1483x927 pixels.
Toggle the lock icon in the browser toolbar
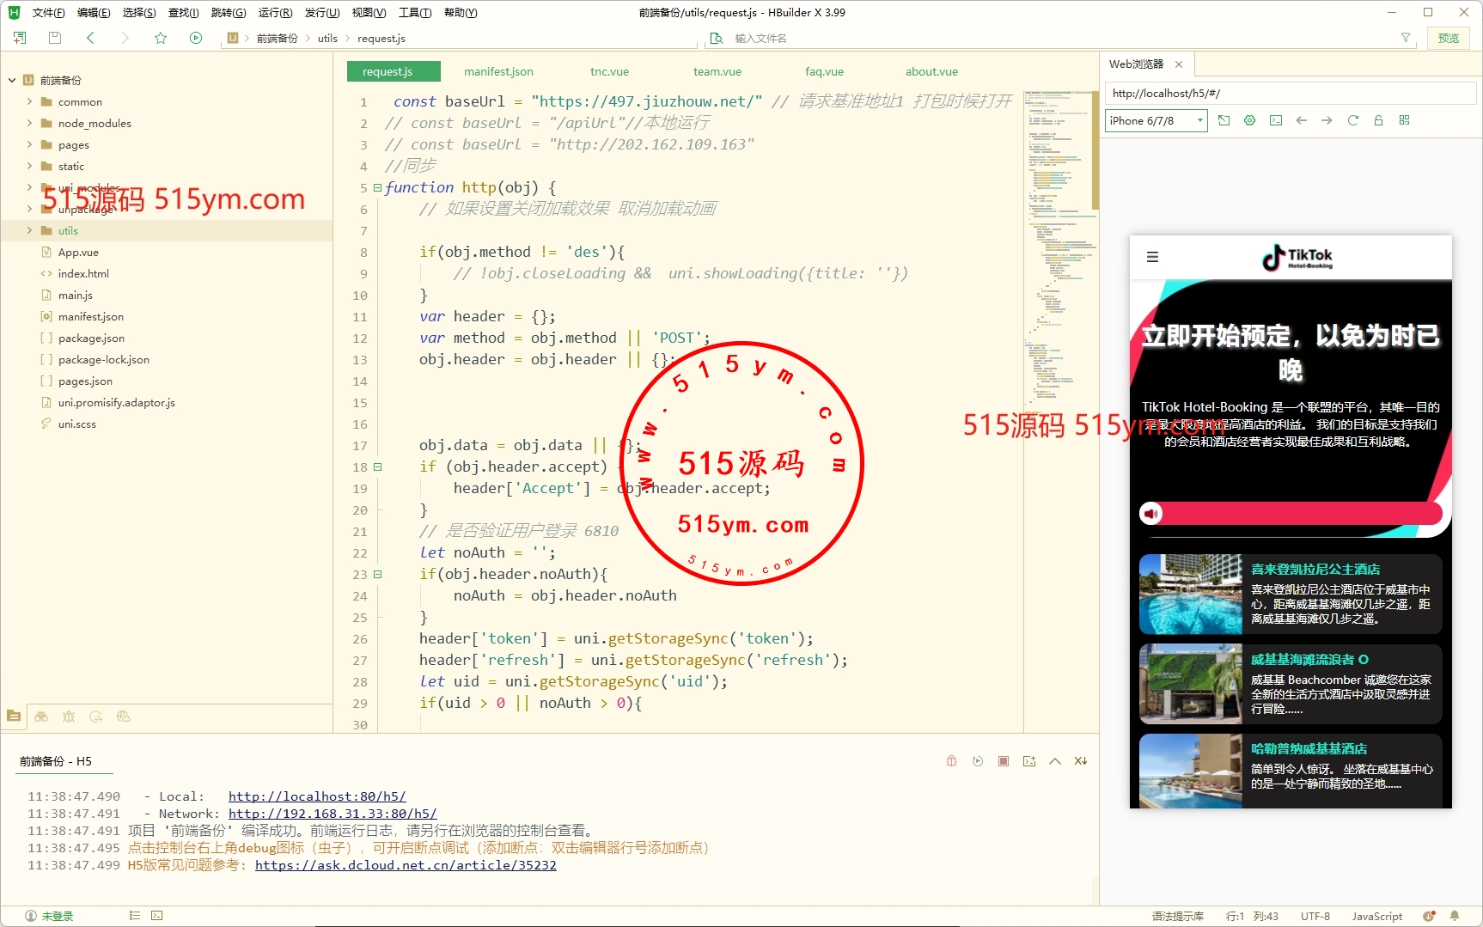pos(1378,120)
